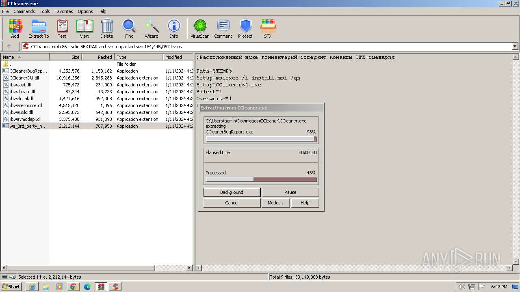
Task: Select libwaresource.dll file
Action: click(x=97, y=105)
